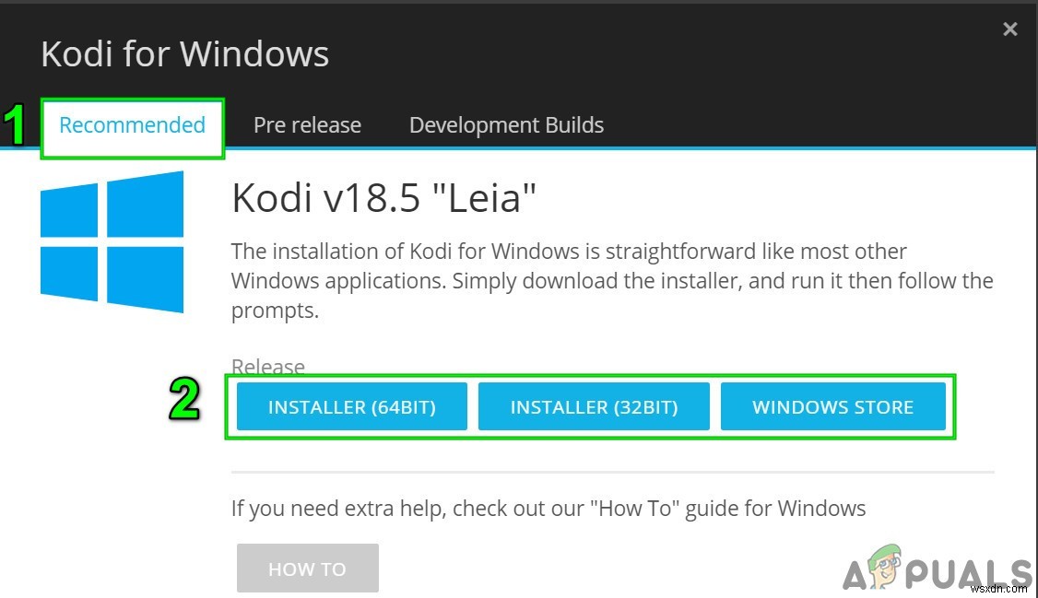Viewport: 1038px width, 598px height.
Task: Click the installation instructions paragraph
Action: (x=608, y=280)
